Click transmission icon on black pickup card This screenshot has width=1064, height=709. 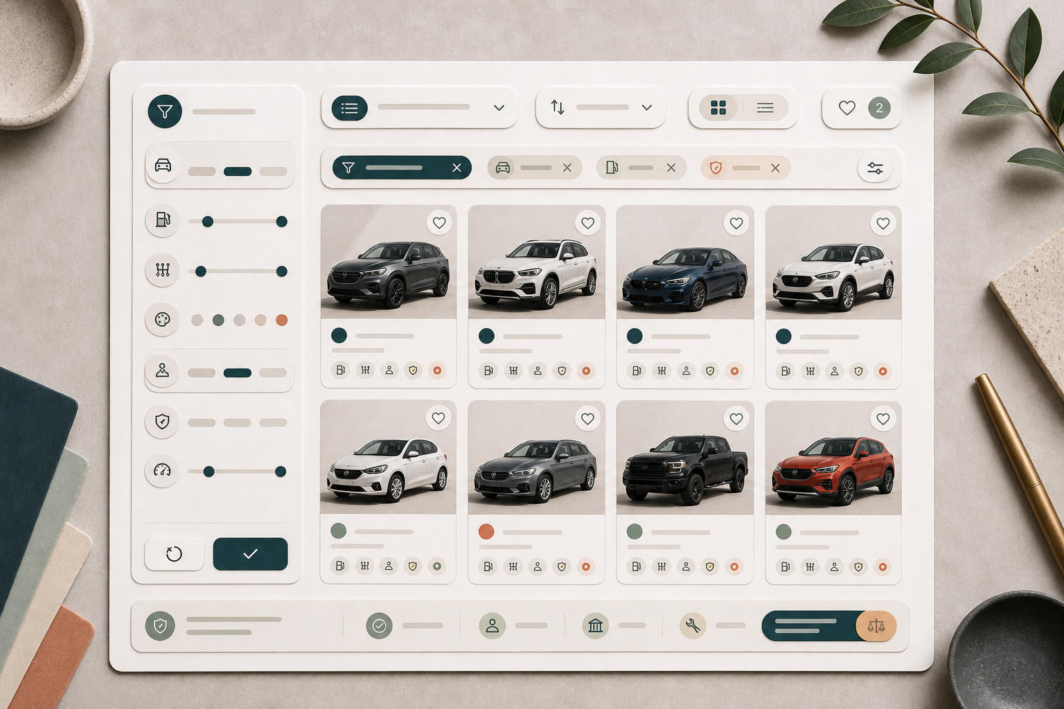coord(662,567)
